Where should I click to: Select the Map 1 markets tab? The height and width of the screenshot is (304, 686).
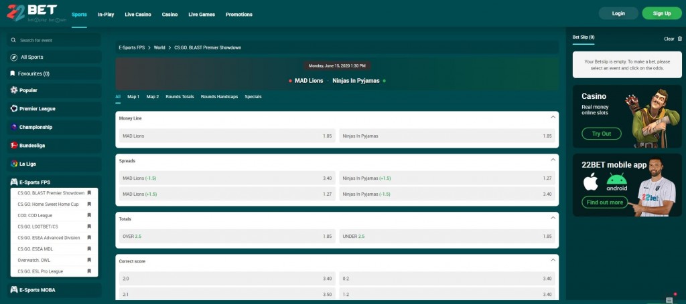pyautogui.click(x=133, y=97)
